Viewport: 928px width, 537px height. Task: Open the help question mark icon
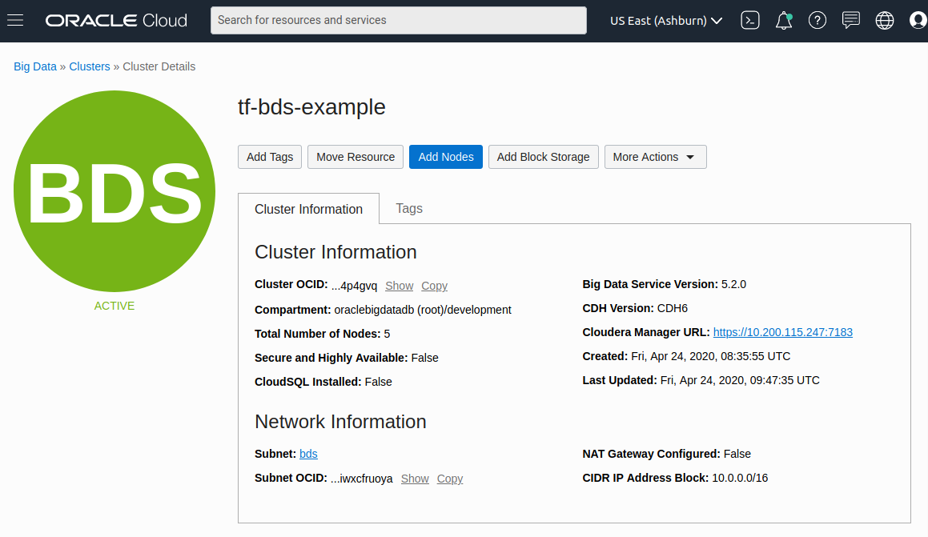point(817,20)
